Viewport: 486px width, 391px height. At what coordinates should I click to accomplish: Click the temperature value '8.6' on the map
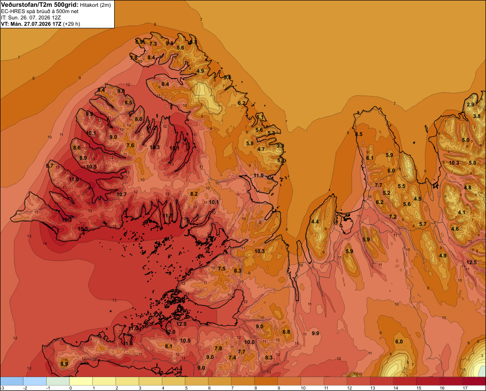pyautogui.click(x=77, y=148)
